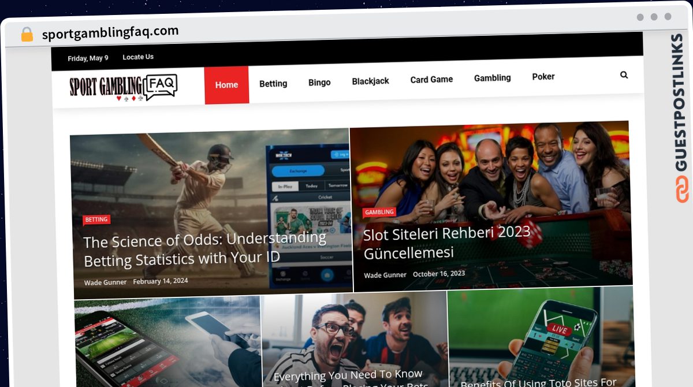Viewport: 693px width, 387px height.
Task: Open Slot Siteleri Rehberi 2023 article
Action: click(x=447, y=243)
